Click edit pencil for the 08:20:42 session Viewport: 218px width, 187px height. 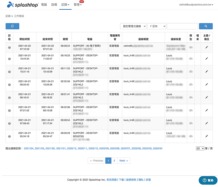[x=206, y=84]
